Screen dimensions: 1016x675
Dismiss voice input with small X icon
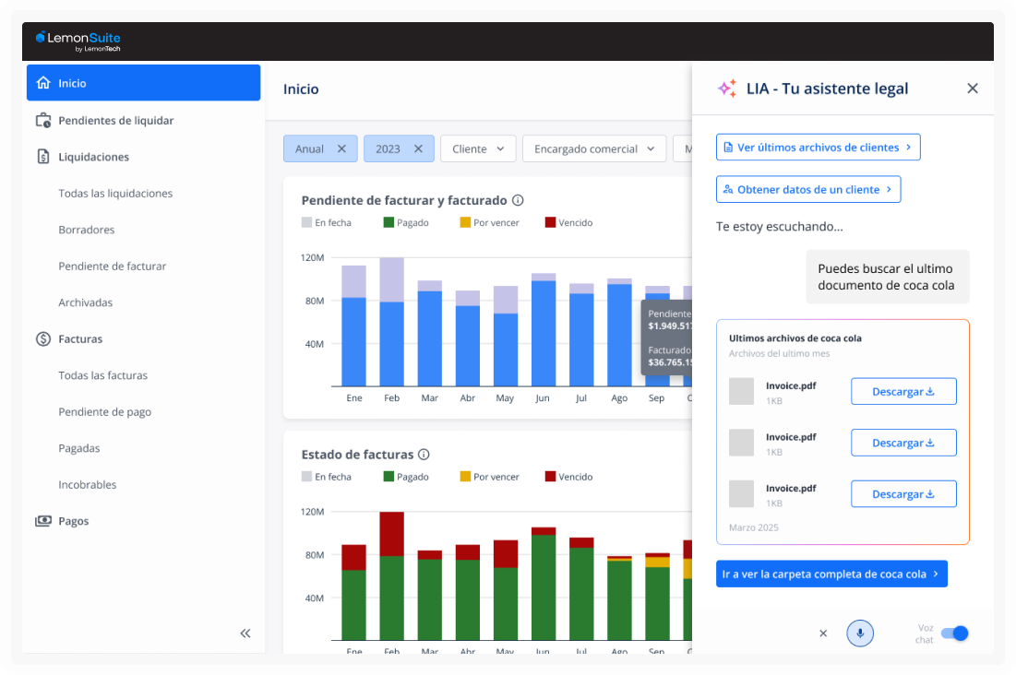(x=823, y=634)
